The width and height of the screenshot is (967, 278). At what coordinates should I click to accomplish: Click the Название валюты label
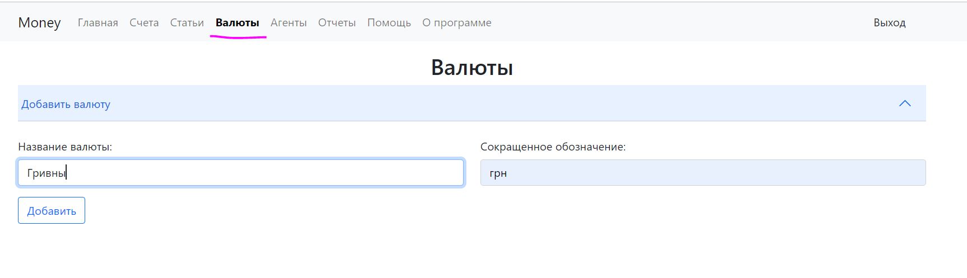pos(65,147)
